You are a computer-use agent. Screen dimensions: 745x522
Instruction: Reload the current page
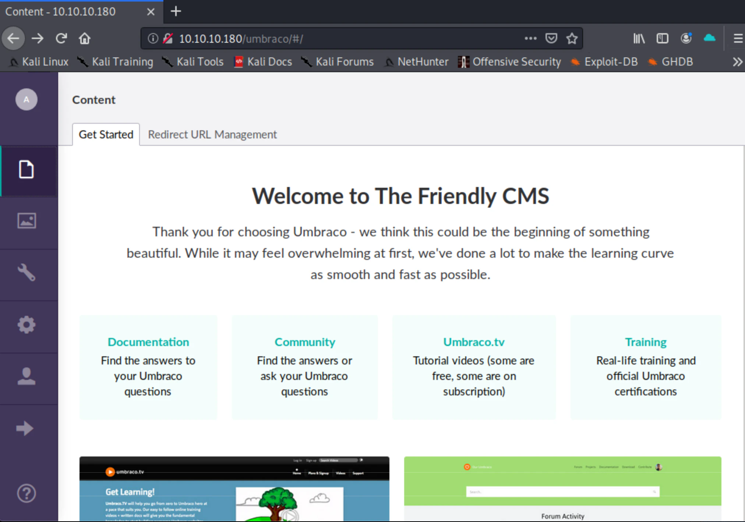pyautogui.click(x=61, y=38)
